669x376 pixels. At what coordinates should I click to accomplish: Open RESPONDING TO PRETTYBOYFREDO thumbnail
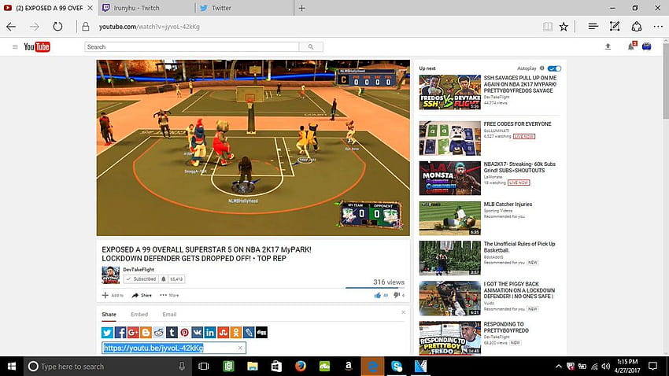[449, 338]
